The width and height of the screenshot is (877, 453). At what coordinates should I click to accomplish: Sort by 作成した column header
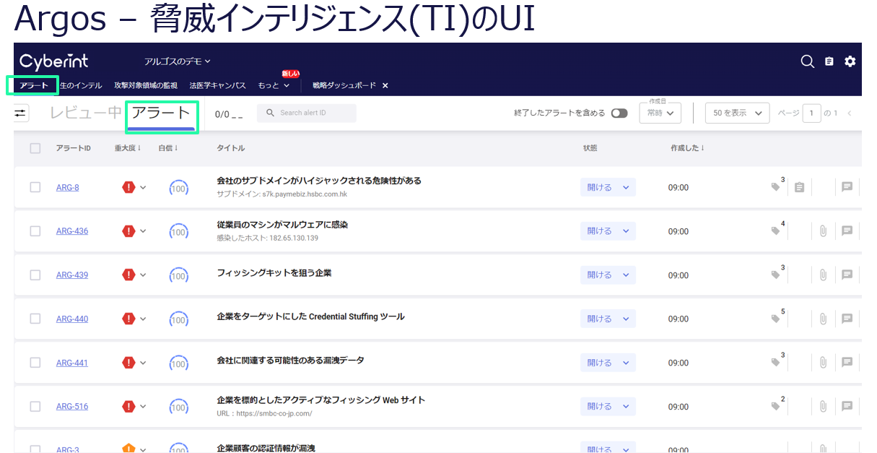pyautogui.click(x=687, y=148)
